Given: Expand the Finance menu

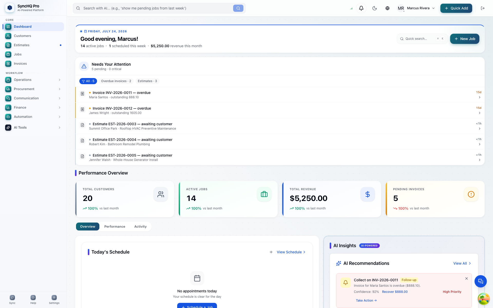Looking at the screenshot, I should [x=33, y=108].
